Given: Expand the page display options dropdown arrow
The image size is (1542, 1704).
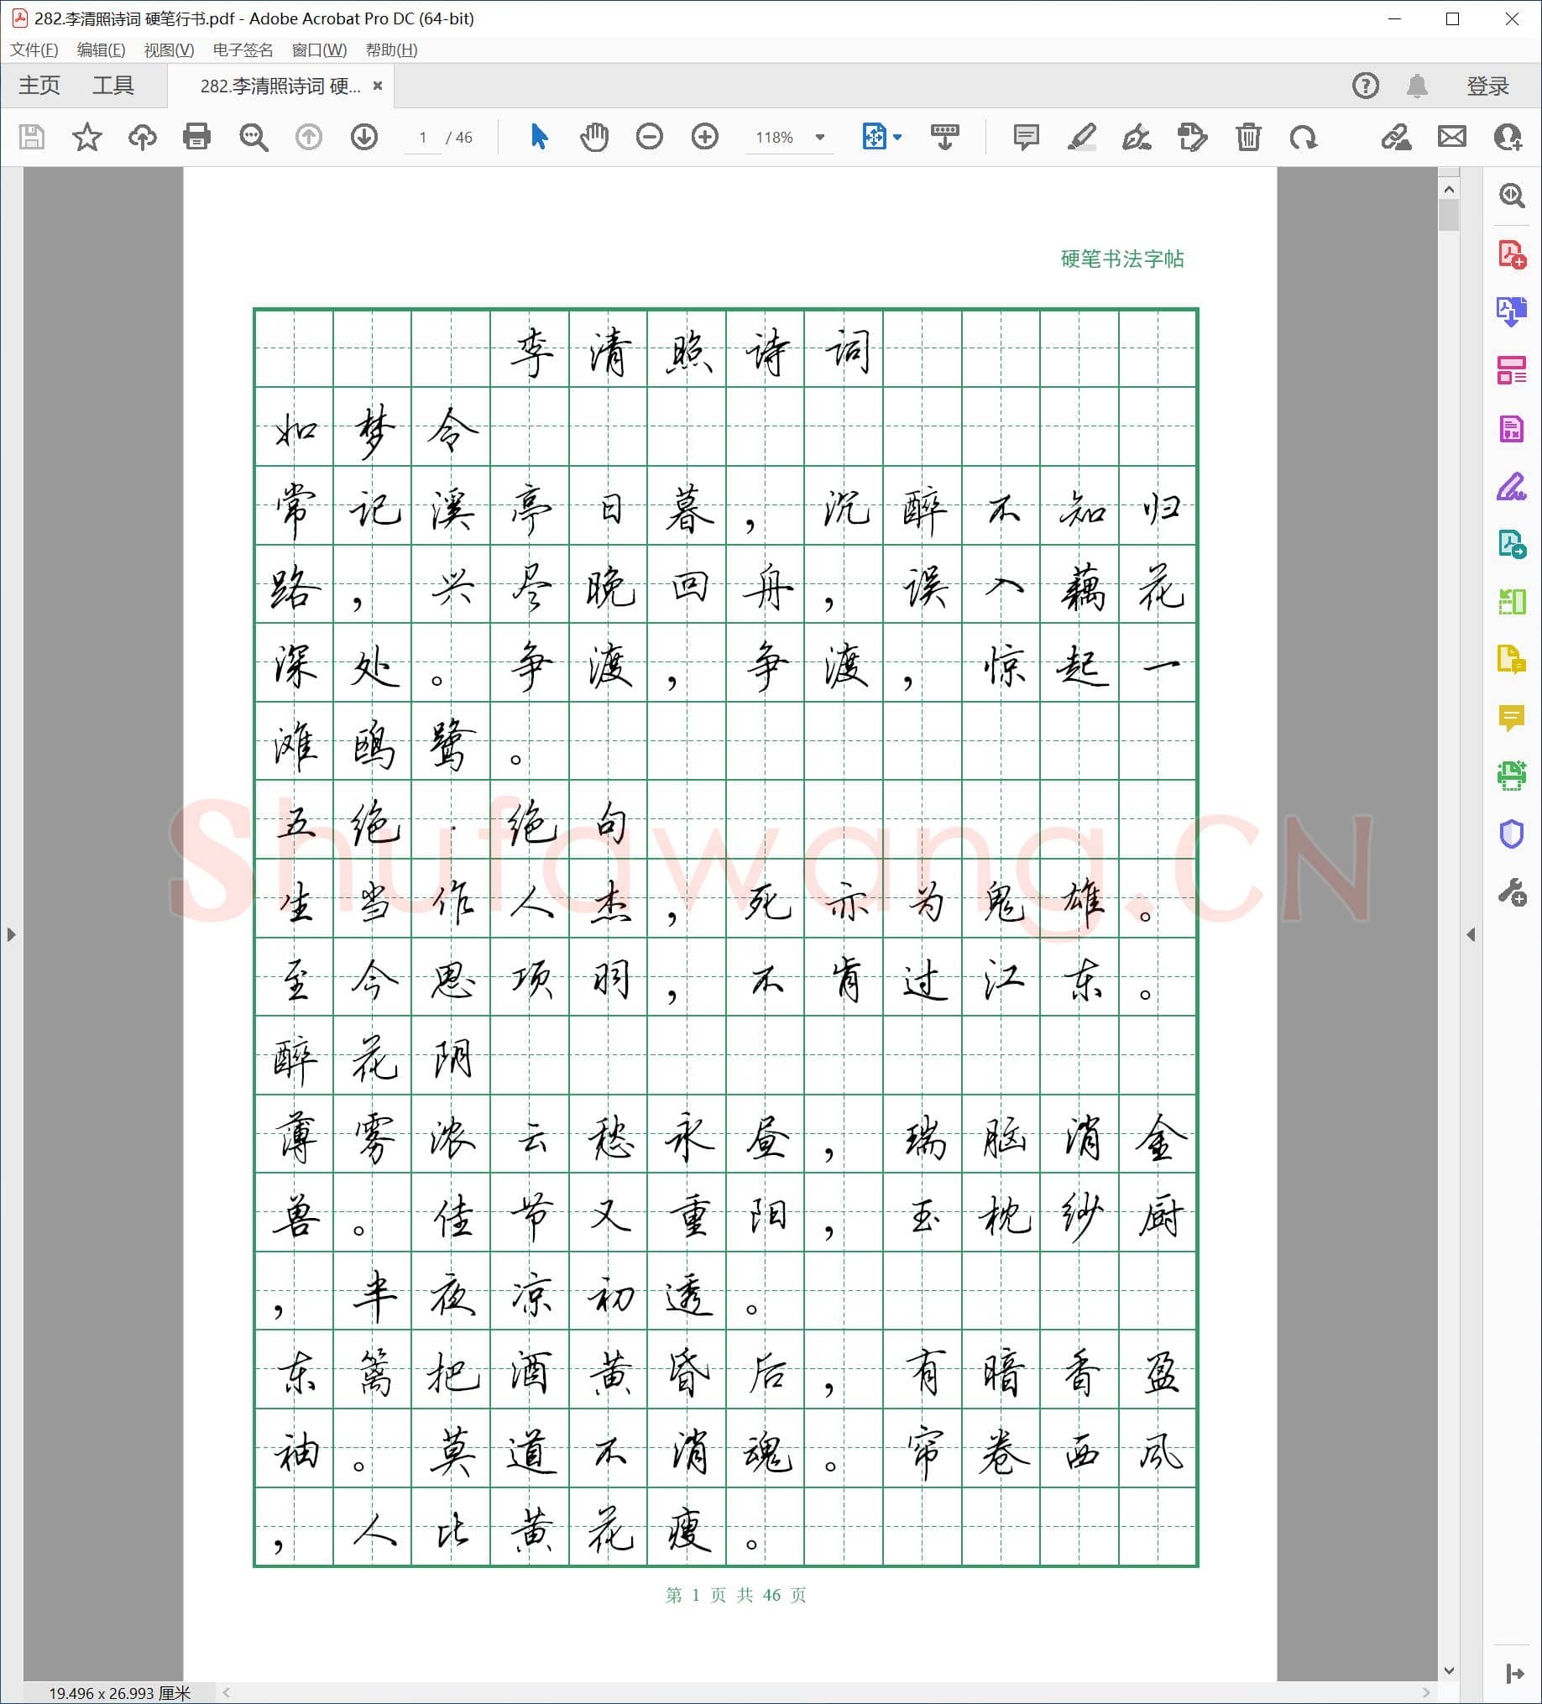Looking at the screenshot, I should point(898,137).
